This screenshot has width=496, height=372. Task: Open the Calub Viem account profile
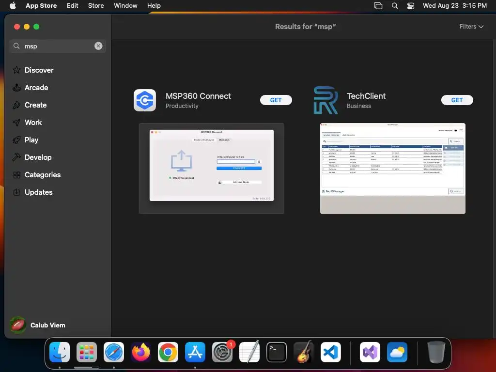point(37,325)
